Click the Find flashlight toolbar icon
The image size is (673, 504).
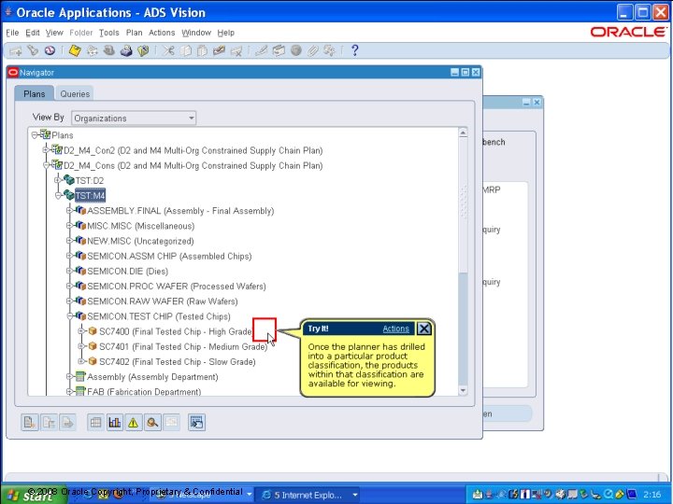click(x=33, y=51)
